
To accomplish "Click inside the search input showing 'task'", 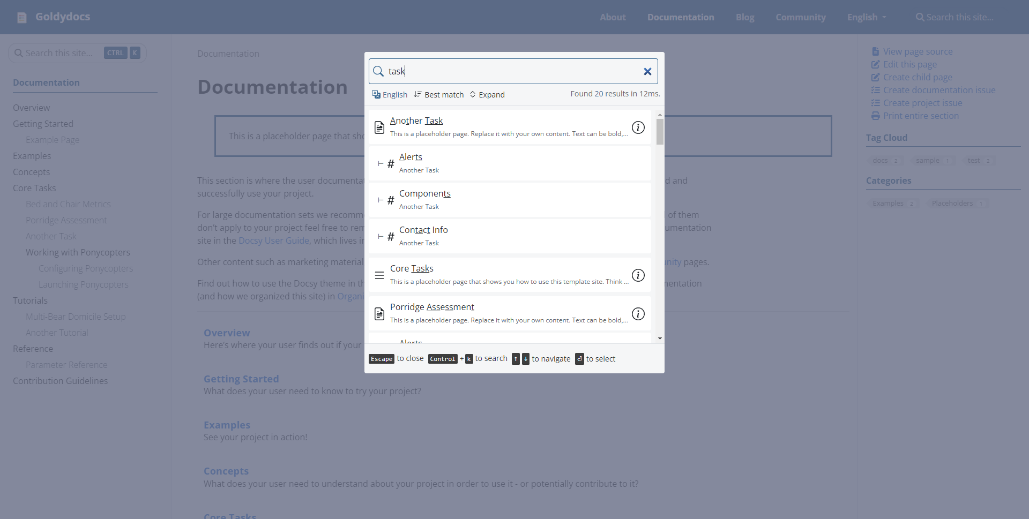I will [482, 71].
